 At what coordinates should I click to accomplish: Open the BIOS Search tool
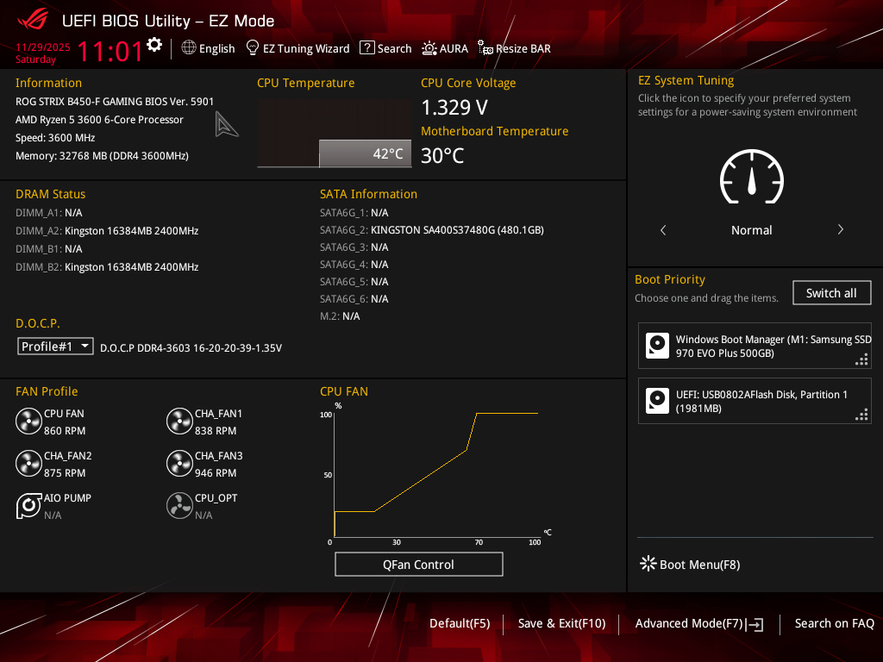coord(385,48)
